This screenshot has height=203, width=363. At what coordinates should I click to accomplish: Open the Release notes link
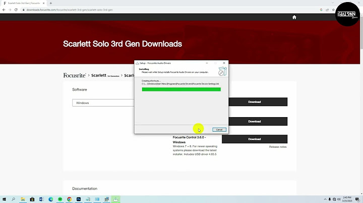click(278, 147)
